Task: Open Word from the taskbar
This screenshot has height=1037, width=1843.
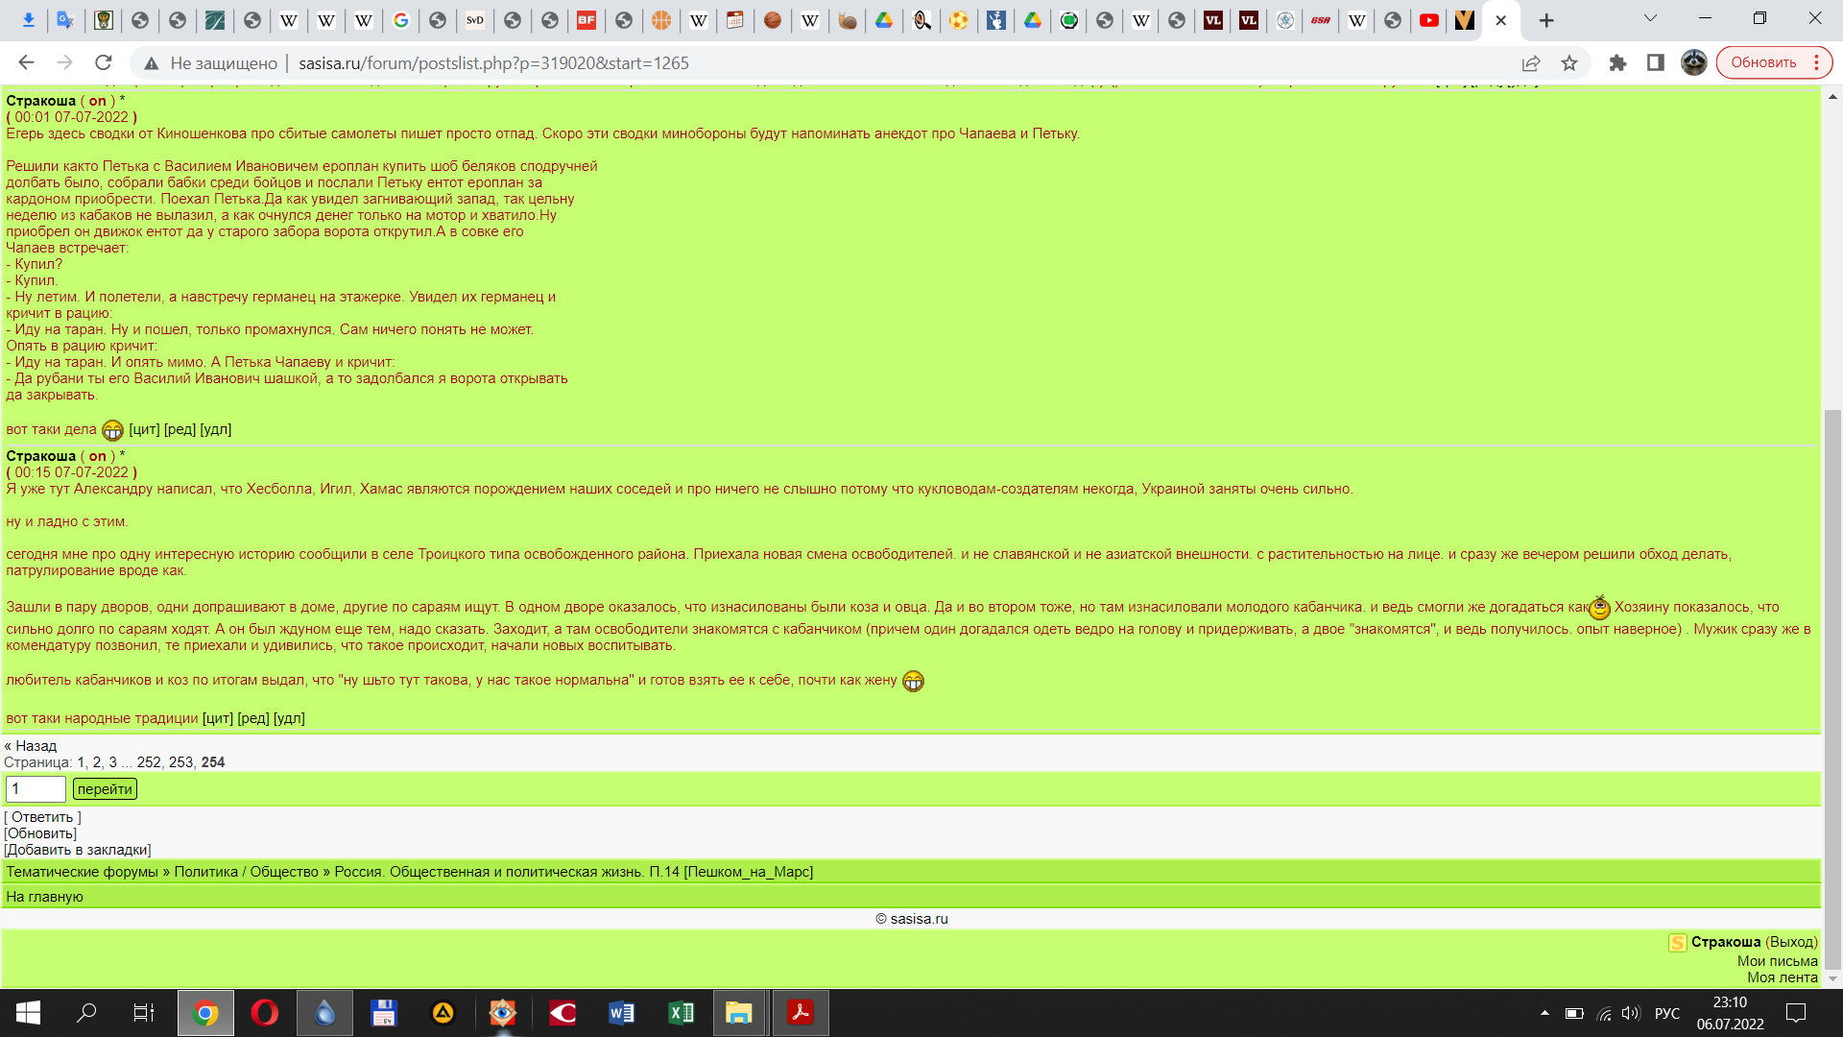Action: 621,1013
